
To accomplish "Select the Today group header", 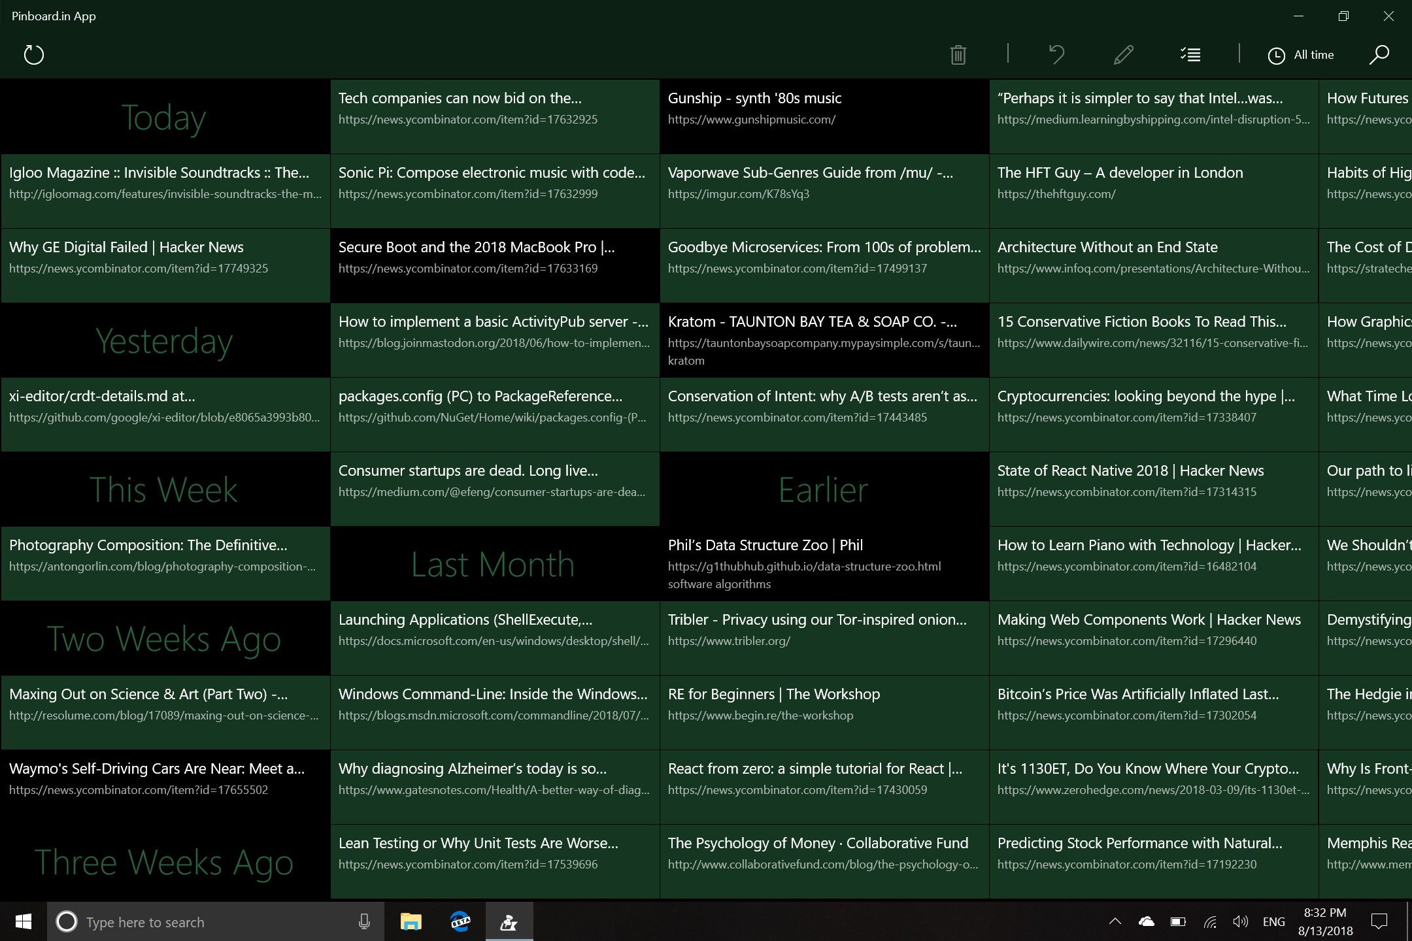I will (x=165, y=117).
